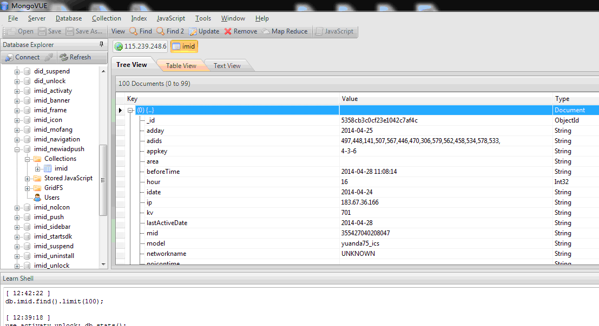Collapse the (0) document row

130,111
